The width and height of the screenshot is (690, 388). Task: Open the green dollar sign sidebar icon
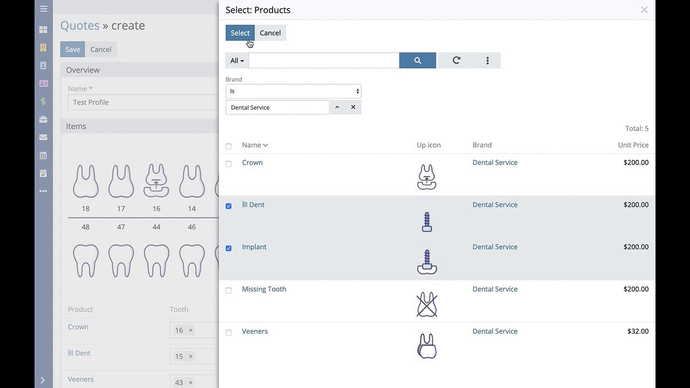coord(44,101)
